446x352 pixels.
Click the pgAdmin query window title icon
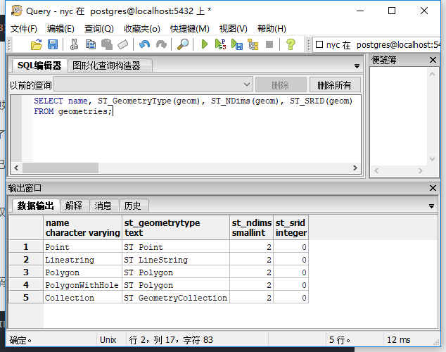pyautogui.click(x=16, y=11)
